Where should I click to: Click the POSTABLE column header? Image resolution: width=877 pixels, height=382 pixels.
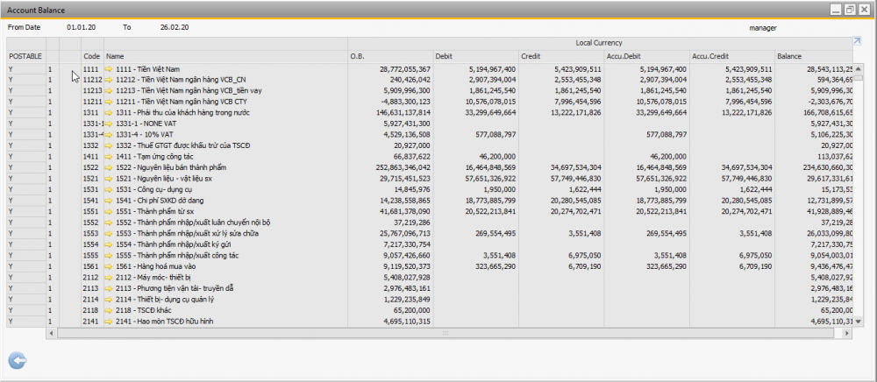coord(25,55)
